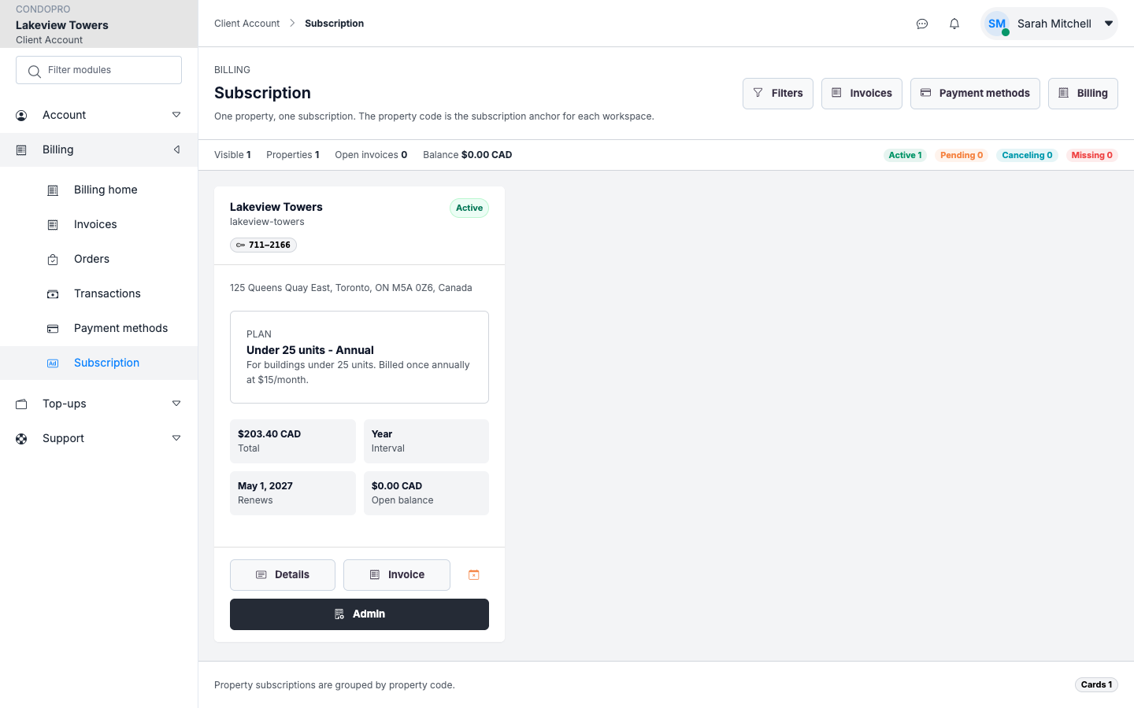Viewport: 1134px width, 708px height.
Task: Toggle the Missing status filter chip
Action: pos(1092,155)
